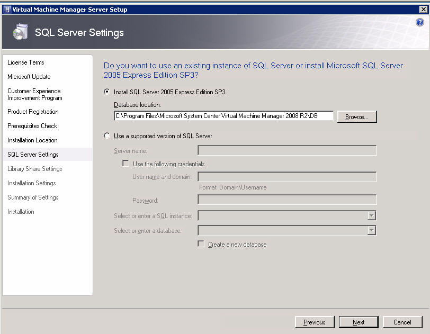Click the Password input field
Image resolution: width=430 pixels, height=334 pixels.
pos(287,200)
